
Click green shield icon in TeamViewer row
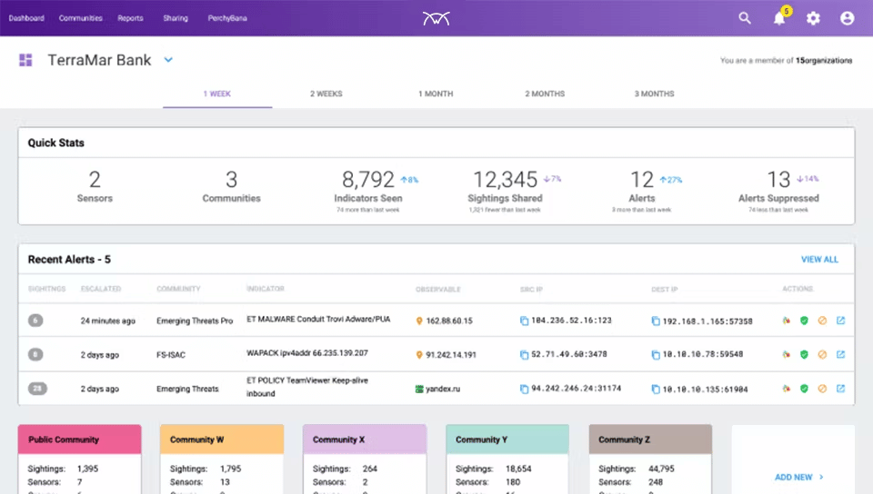[x=804, y=389]
